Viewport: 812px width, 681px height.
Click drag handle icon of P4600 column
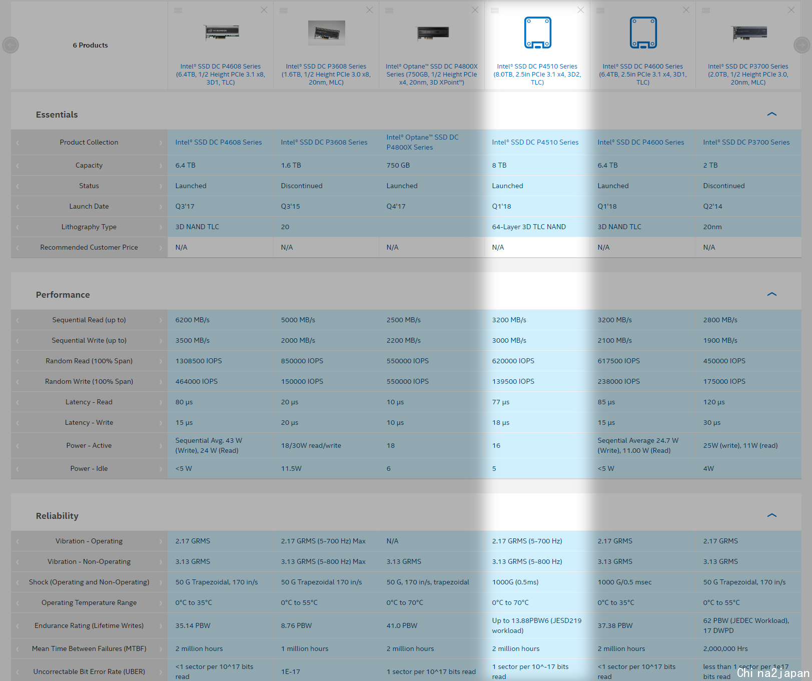coord(600,11)
